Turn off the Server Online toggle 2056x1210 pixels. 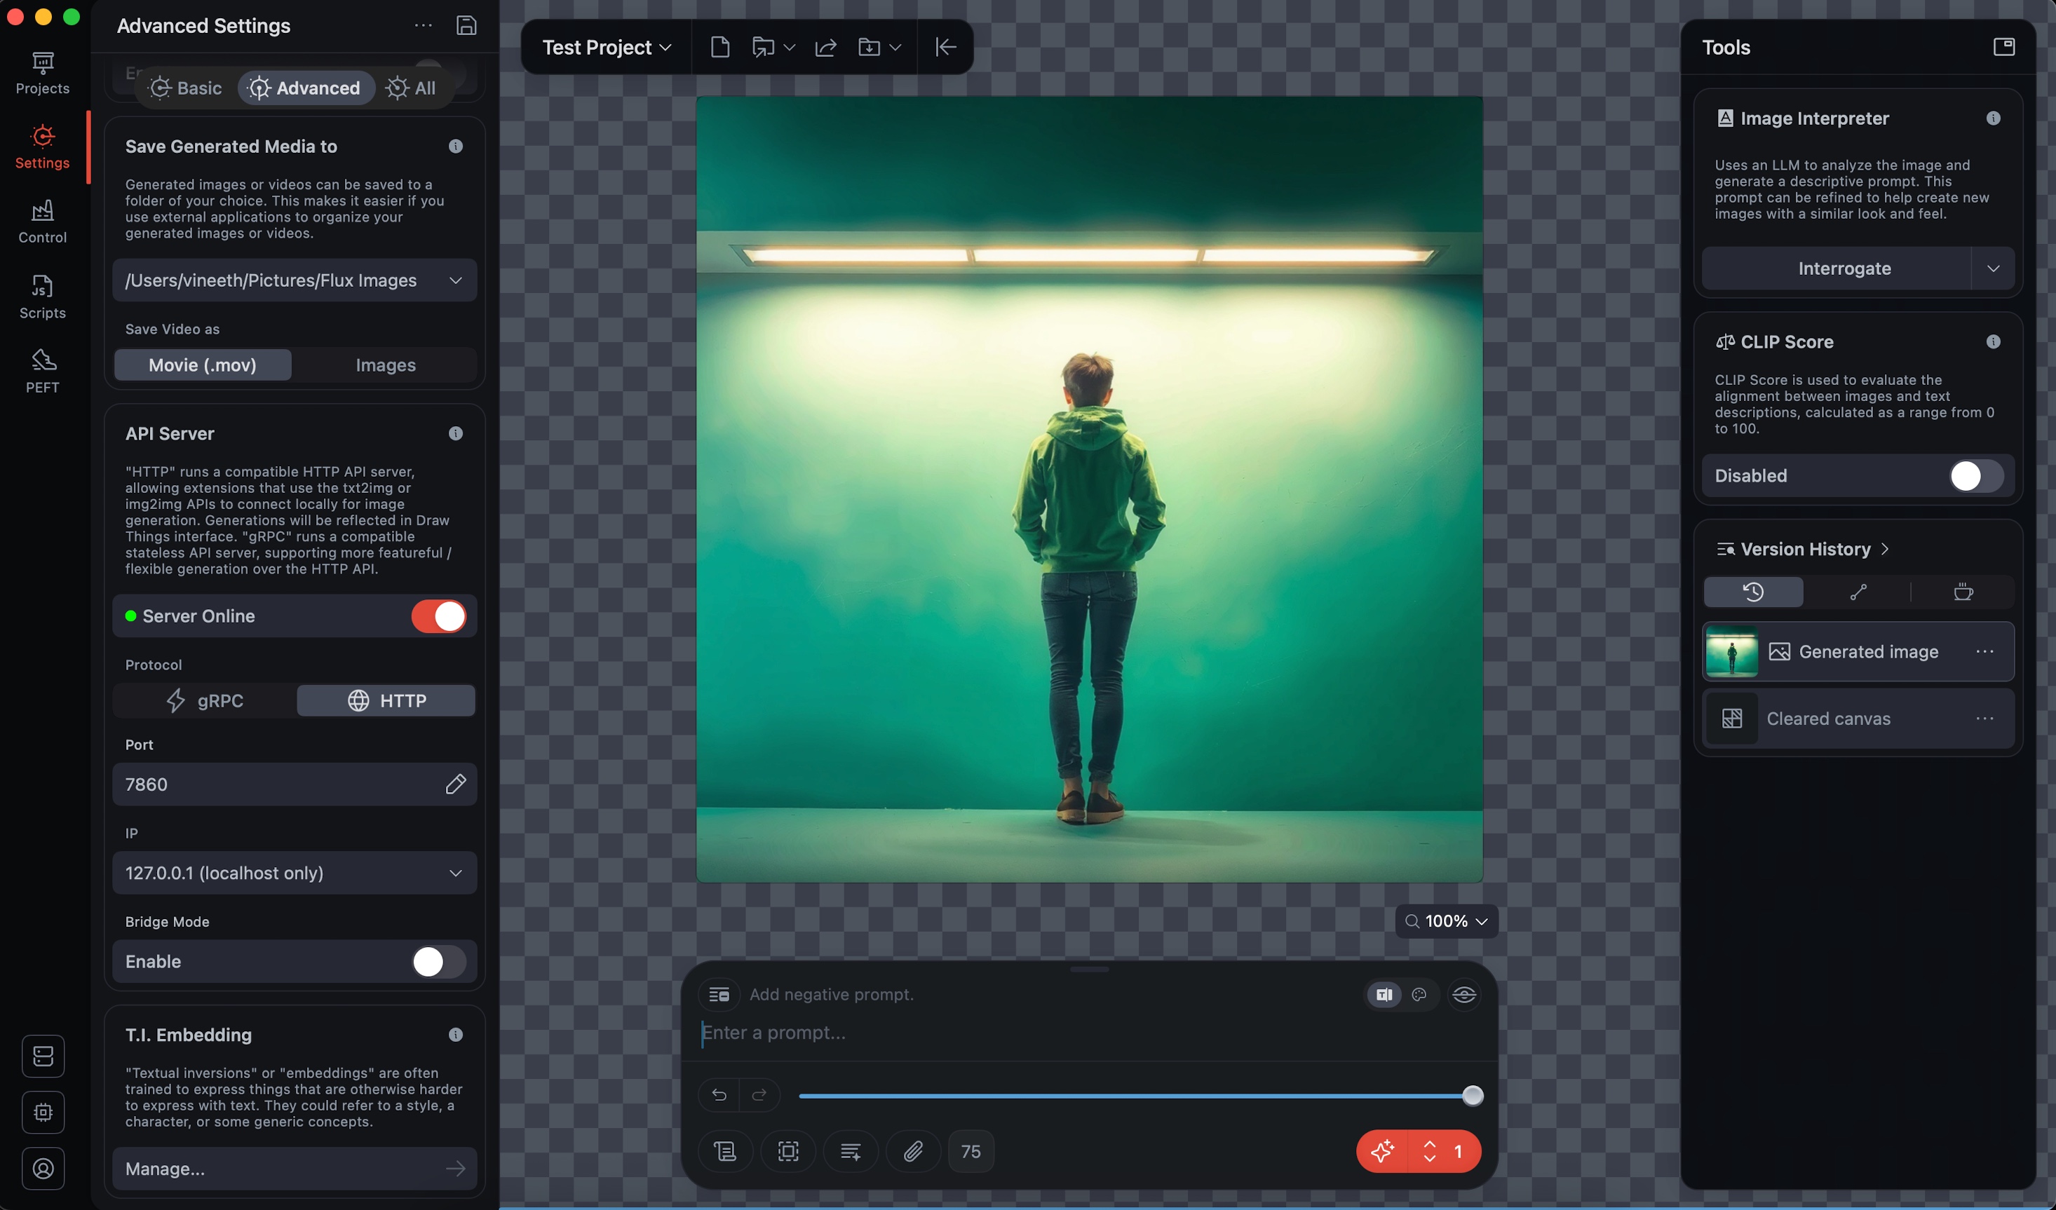[439, 616]
